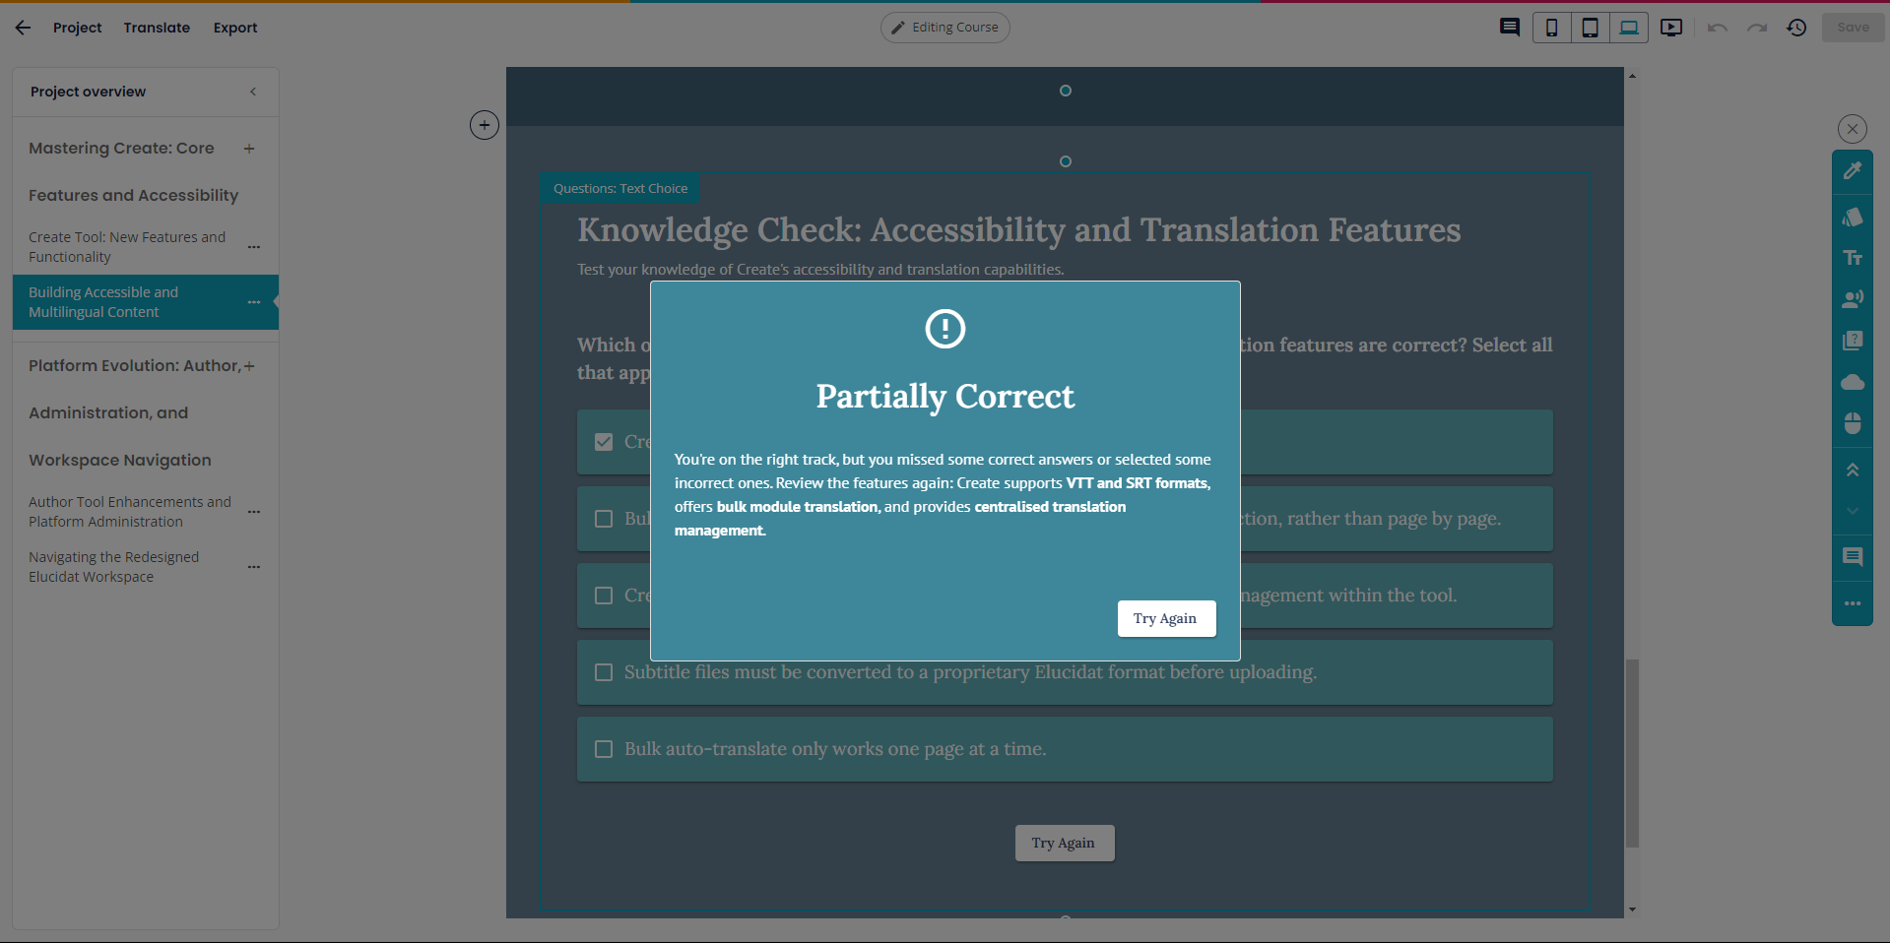Open revision history clock icon
This screenshot has width=1890, height=943.
coord(1796,28)
